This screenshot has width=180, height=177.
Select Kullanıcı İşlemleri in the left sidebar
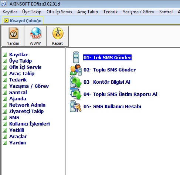point(30,124)
